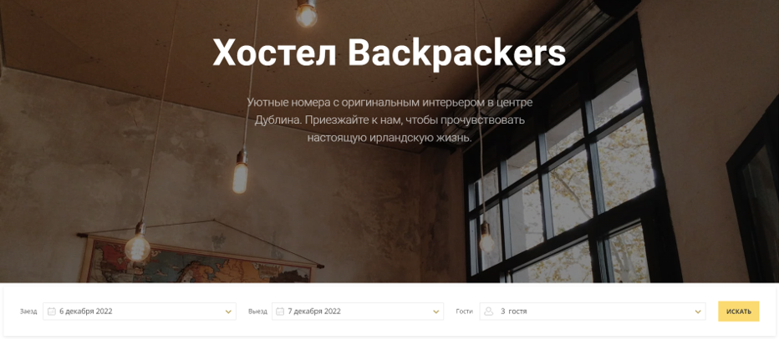Select the 7 декабря 2022 check-out date text
The image size is (779, 340).
pyautogui.click(x=314, y=312)
